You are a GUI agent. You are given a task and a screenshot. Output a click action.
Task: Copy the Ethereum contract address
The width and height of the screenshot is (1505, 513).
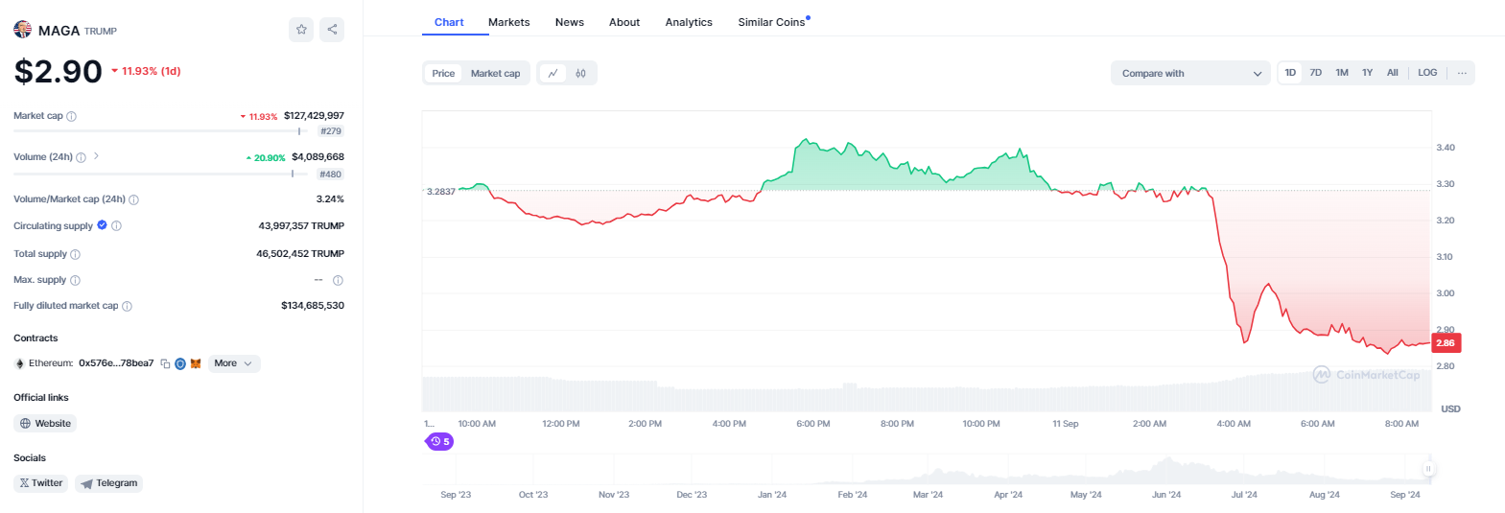tap(165, 363)
